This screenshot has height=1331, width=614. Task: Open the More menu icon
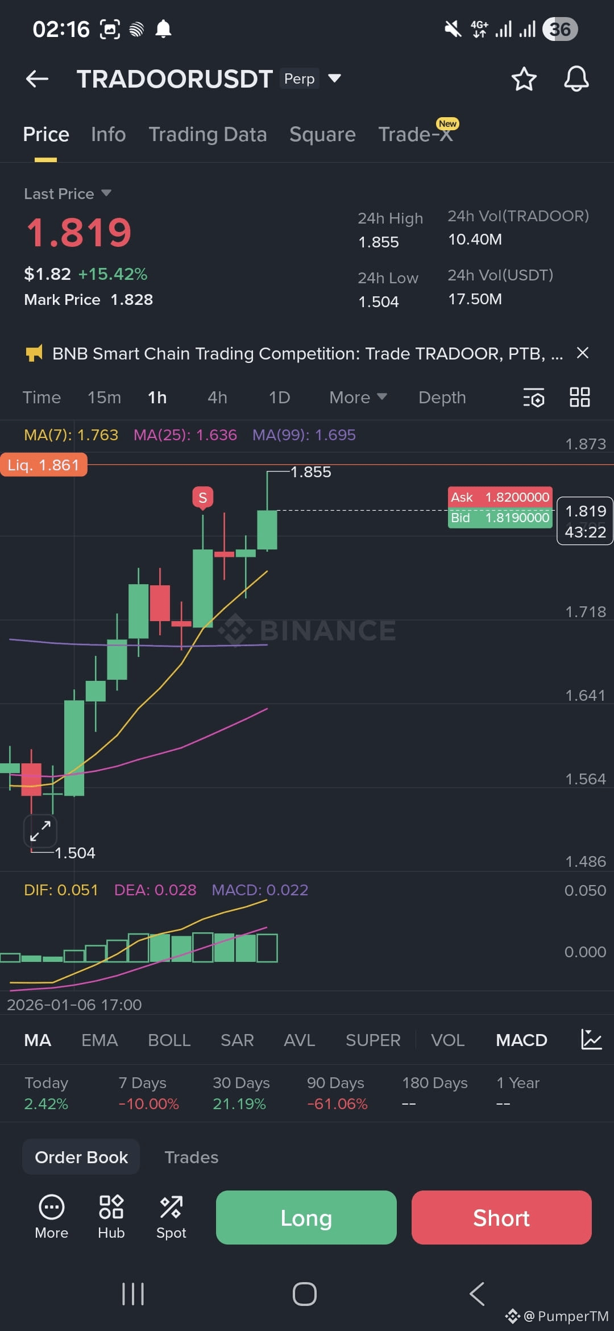(x=51, y=1217)
